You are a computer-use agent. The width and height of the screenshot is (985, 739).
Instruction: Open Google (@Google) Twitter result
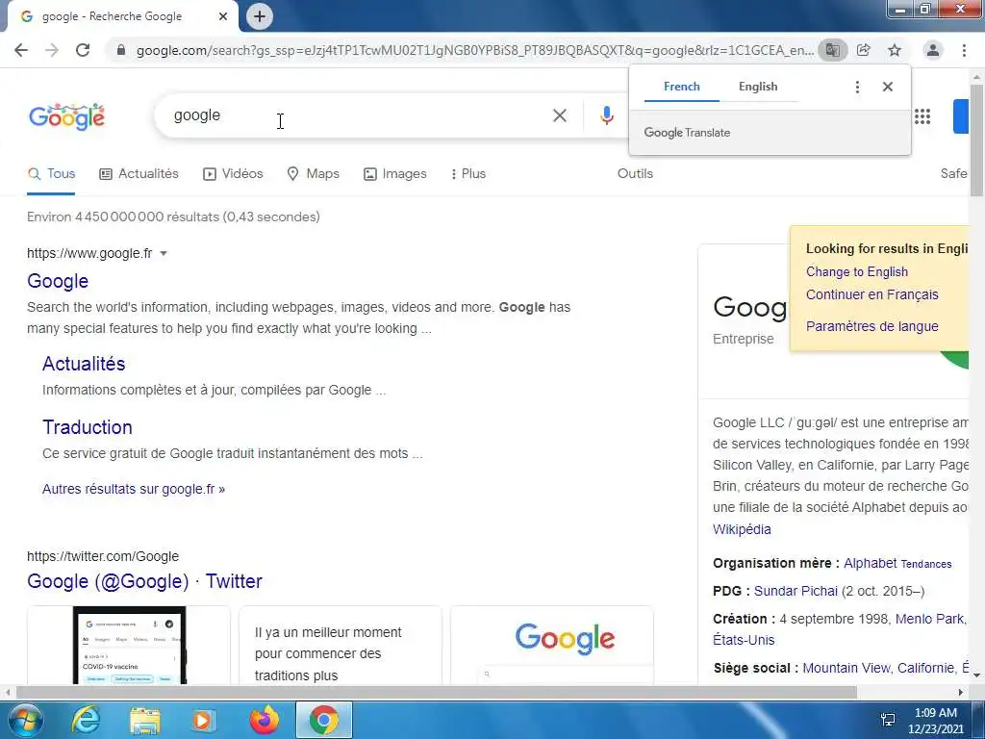point(144,581)
